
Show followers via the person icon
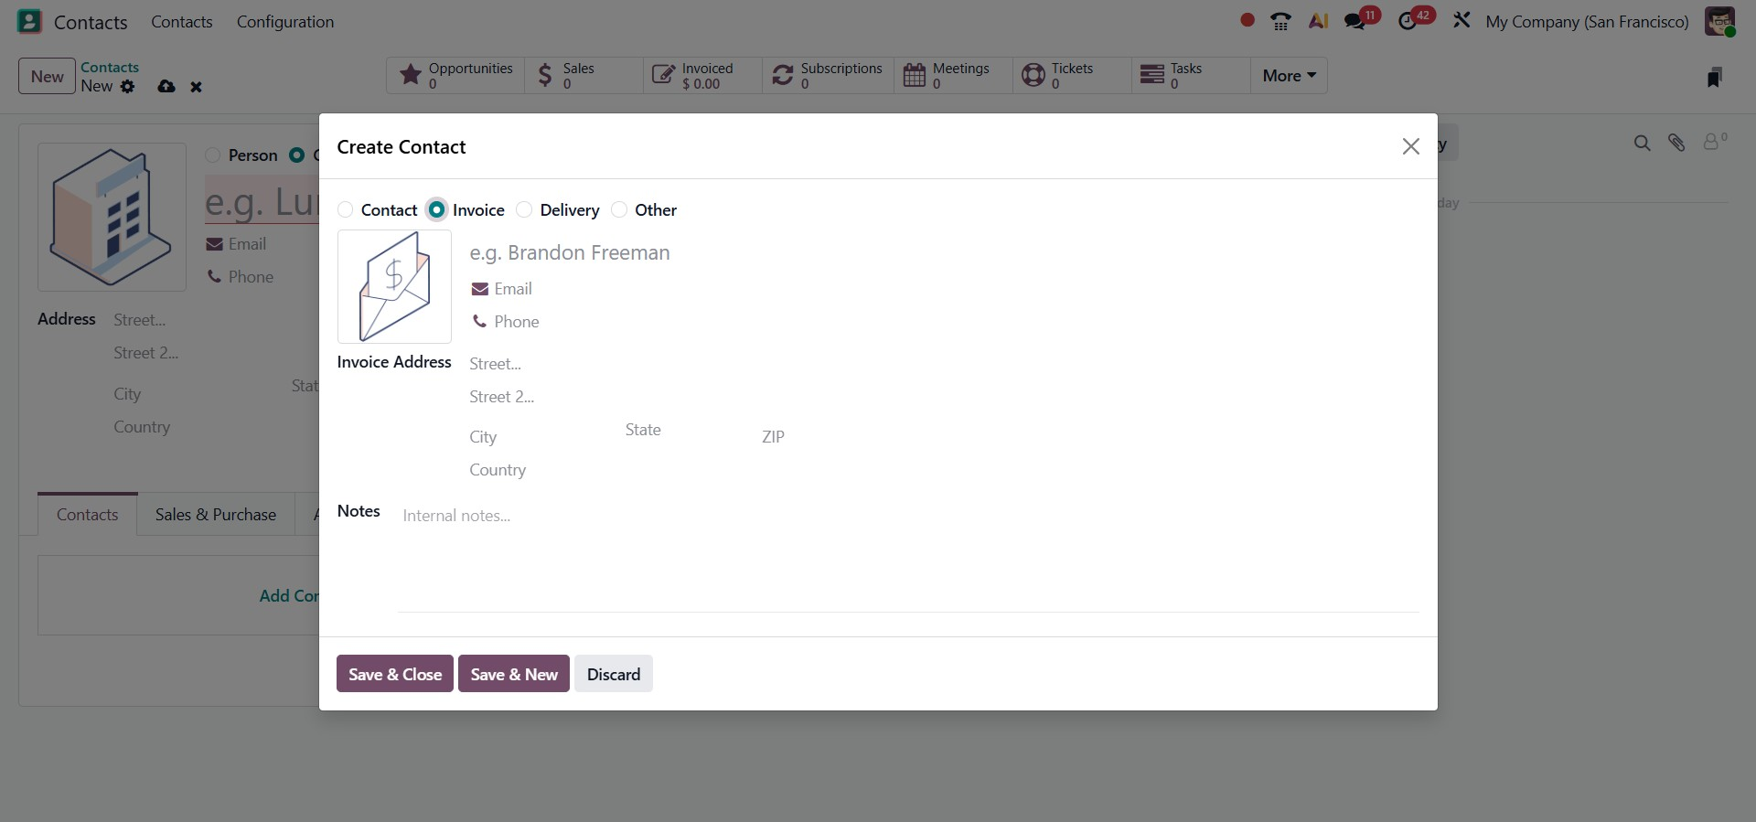1714,141
